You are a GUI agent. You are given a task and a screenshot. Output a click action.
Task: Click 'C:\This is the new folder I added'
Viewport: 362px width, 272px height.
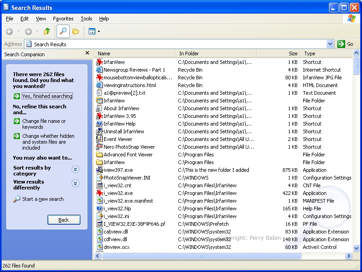pos(214,170)
